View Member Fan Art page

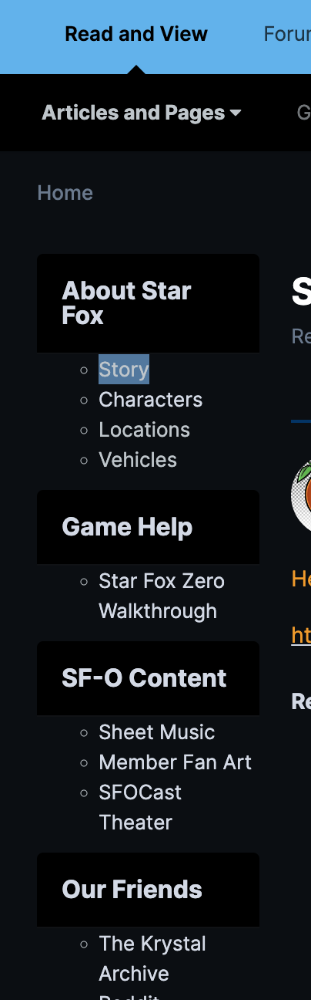176,762
